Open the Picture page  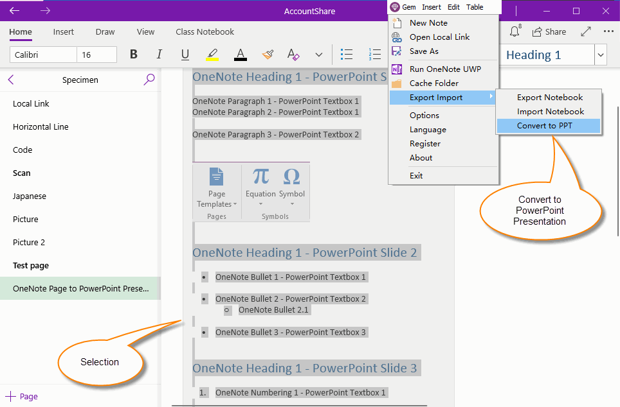click(x=80, y=219)
